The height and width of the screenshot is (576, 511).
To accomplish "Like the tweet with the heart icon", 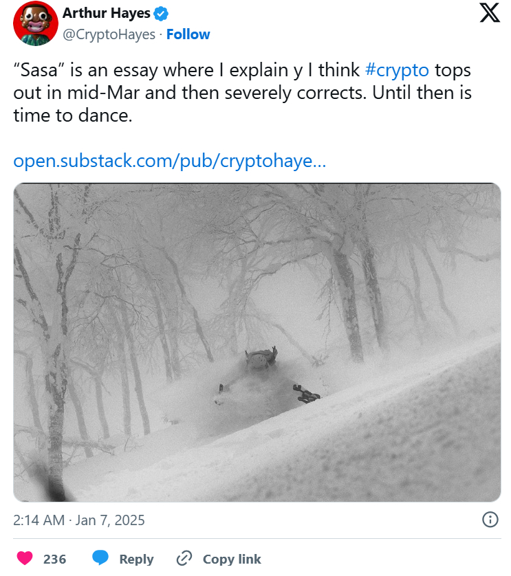I will (x=25, y=558).
